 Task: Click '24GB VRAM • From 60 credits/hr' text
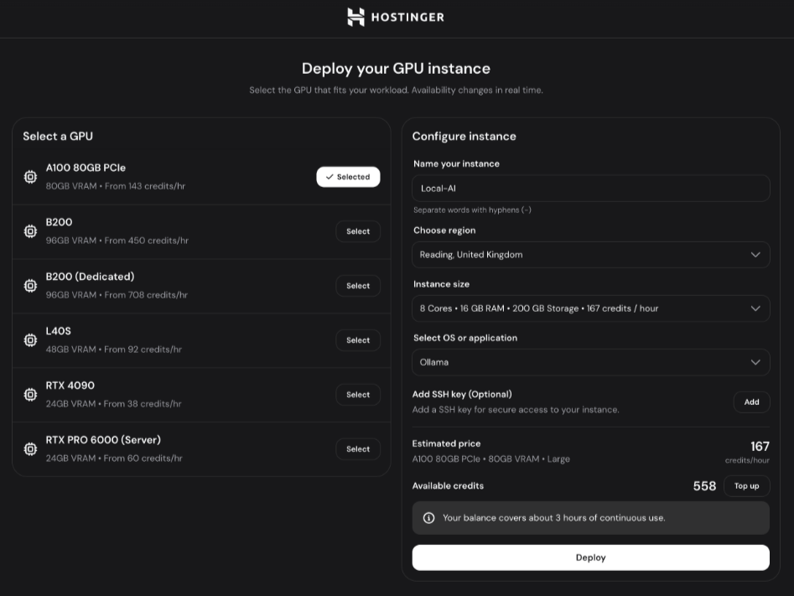pyautogui.click(x=114, y=459)
